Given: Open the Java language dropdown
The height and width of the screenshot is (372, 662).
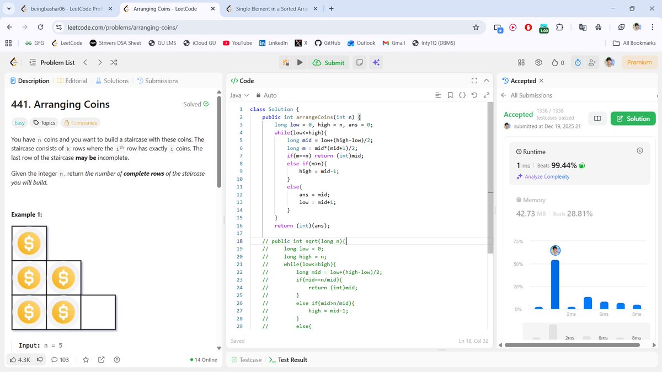Looking at the screenshot, I should click(238, 95).
